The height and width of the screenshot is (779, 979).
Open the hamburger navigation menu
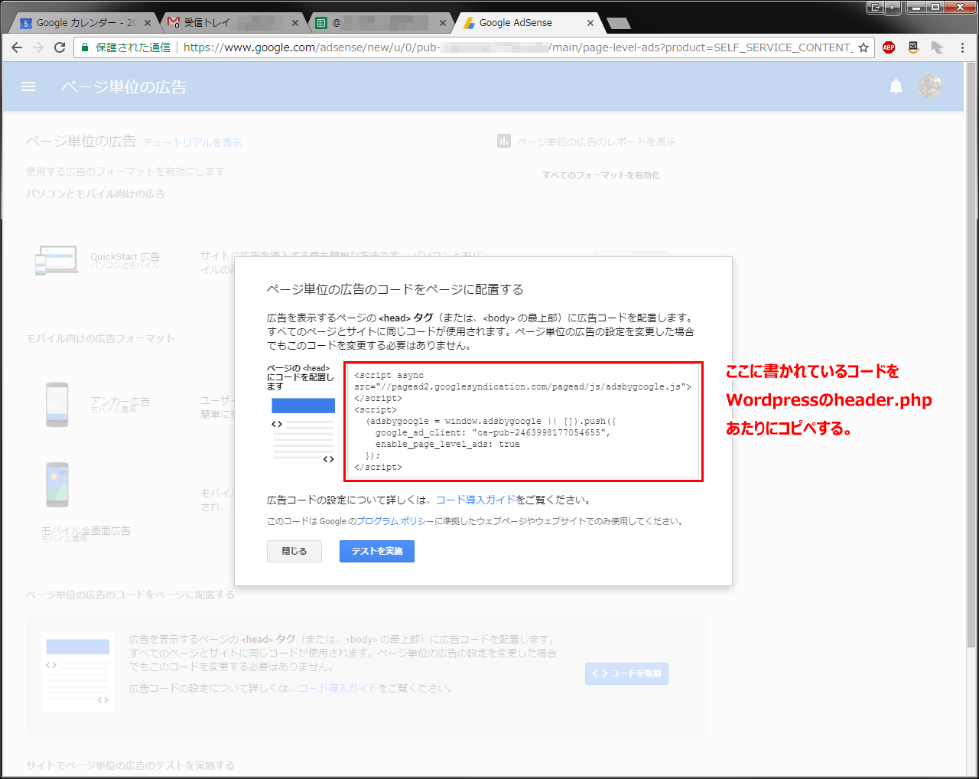pos(28,86)
